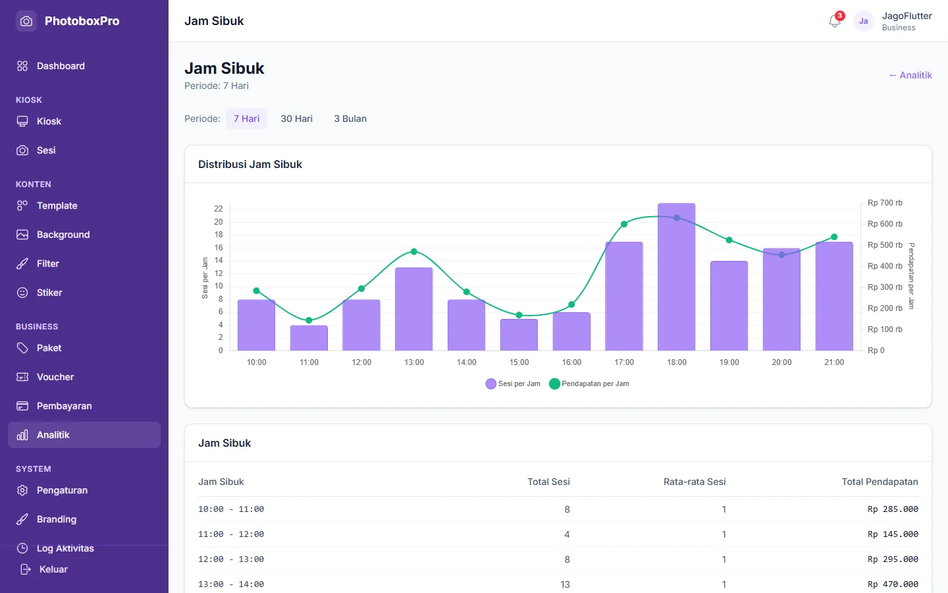Click the Log Aktivitas clock icon

point(22,548)
